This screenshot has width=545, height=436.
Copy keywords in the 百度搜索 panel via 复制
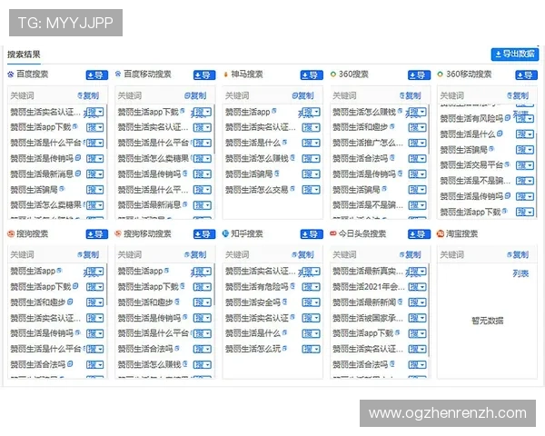88,95
